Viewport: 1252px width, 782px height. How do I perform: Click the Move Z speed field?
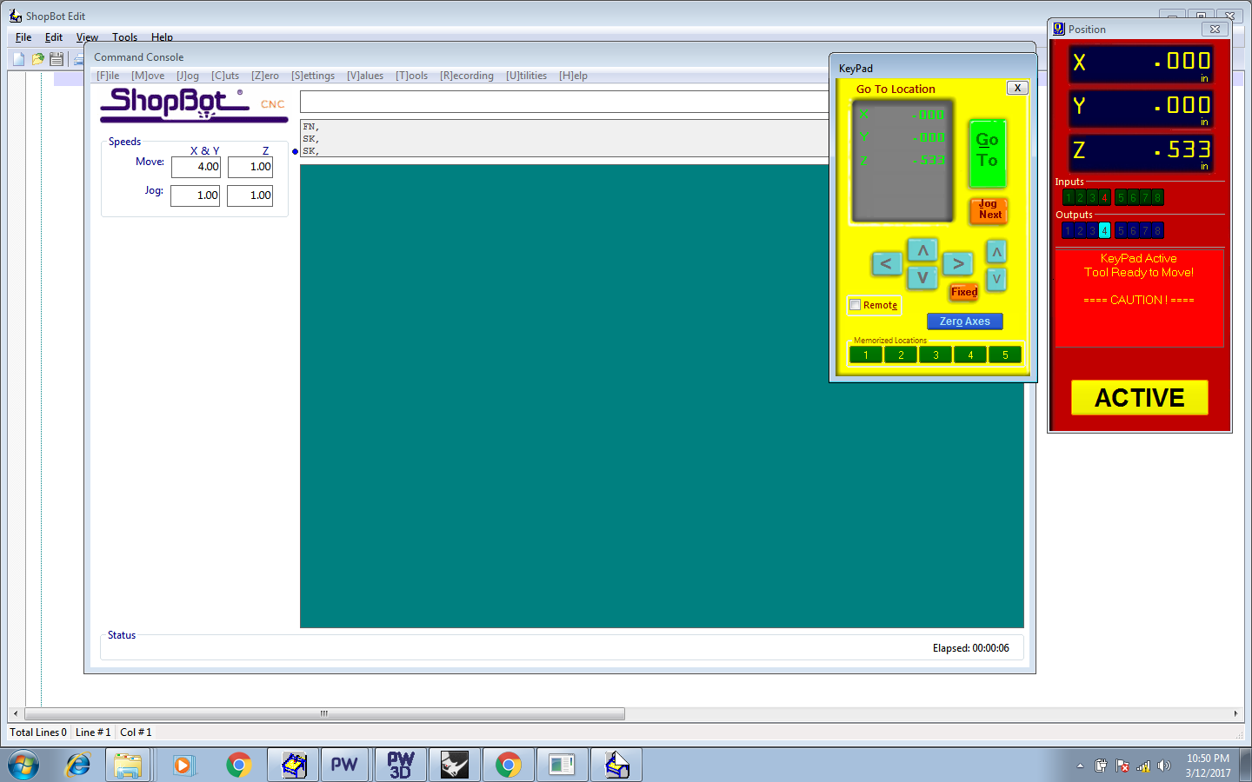point(250,167)
